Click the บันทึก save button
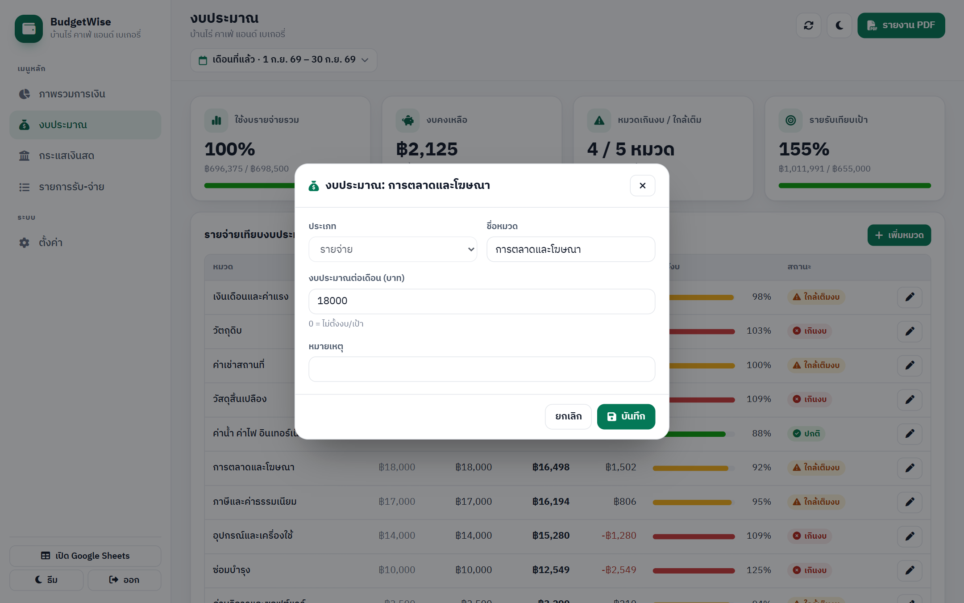964x603 pixels. 626,417
